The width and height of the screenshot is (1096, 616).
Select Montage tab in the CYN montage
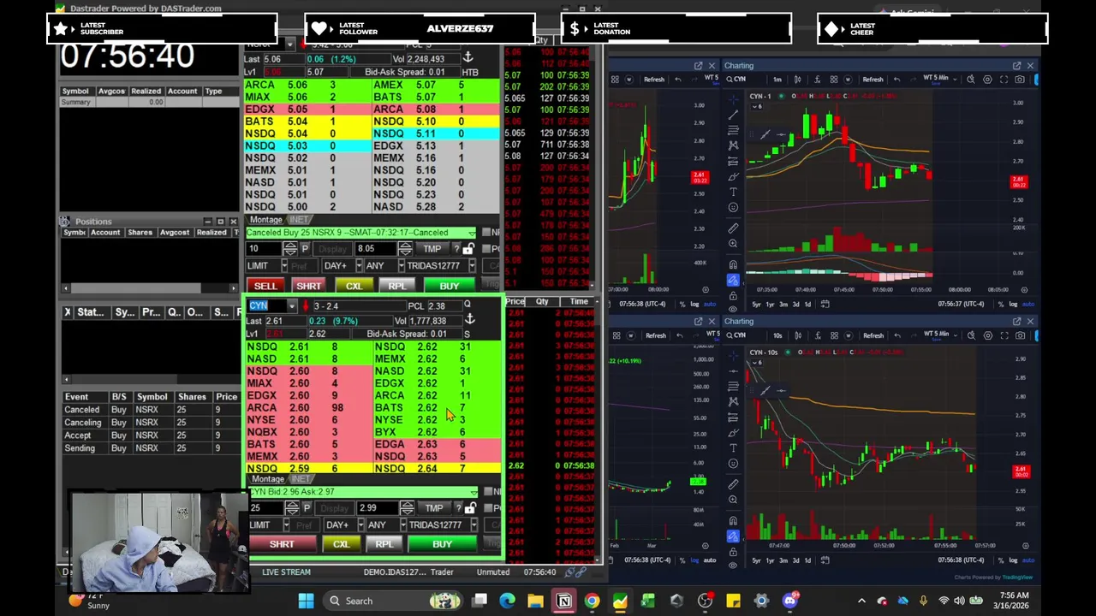point(267,479)
